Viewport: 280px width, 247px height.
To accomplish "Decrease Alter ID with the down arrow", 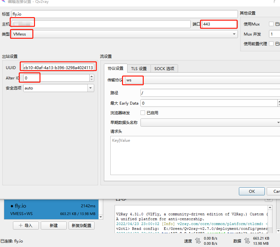I will tap(92, 80).
